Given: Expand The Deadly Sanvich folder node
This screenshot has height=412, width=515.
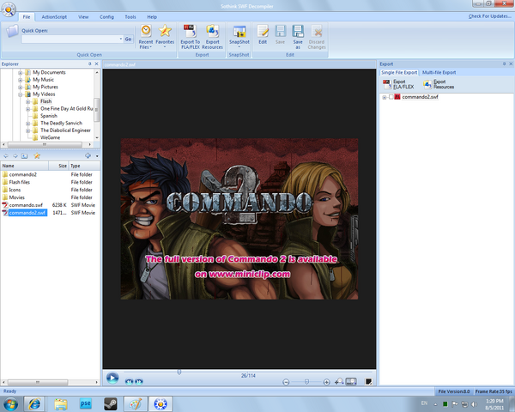Looking at the screenshot, I should click(x=28, y=124).
